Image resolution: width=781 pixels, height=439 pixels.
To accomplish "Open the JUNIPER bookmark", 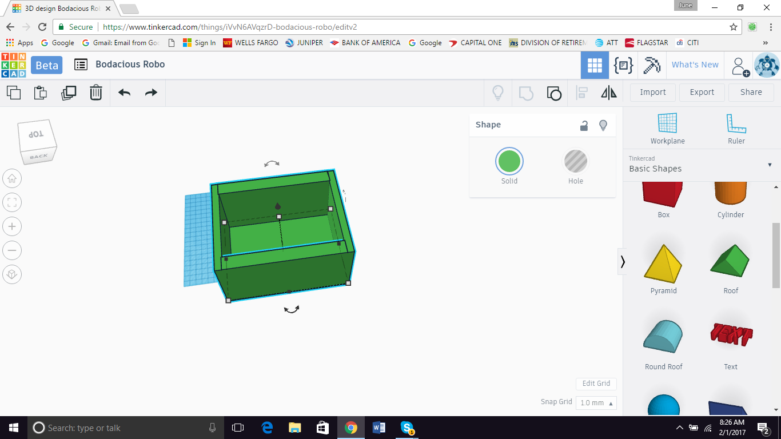I will (304, 43).
